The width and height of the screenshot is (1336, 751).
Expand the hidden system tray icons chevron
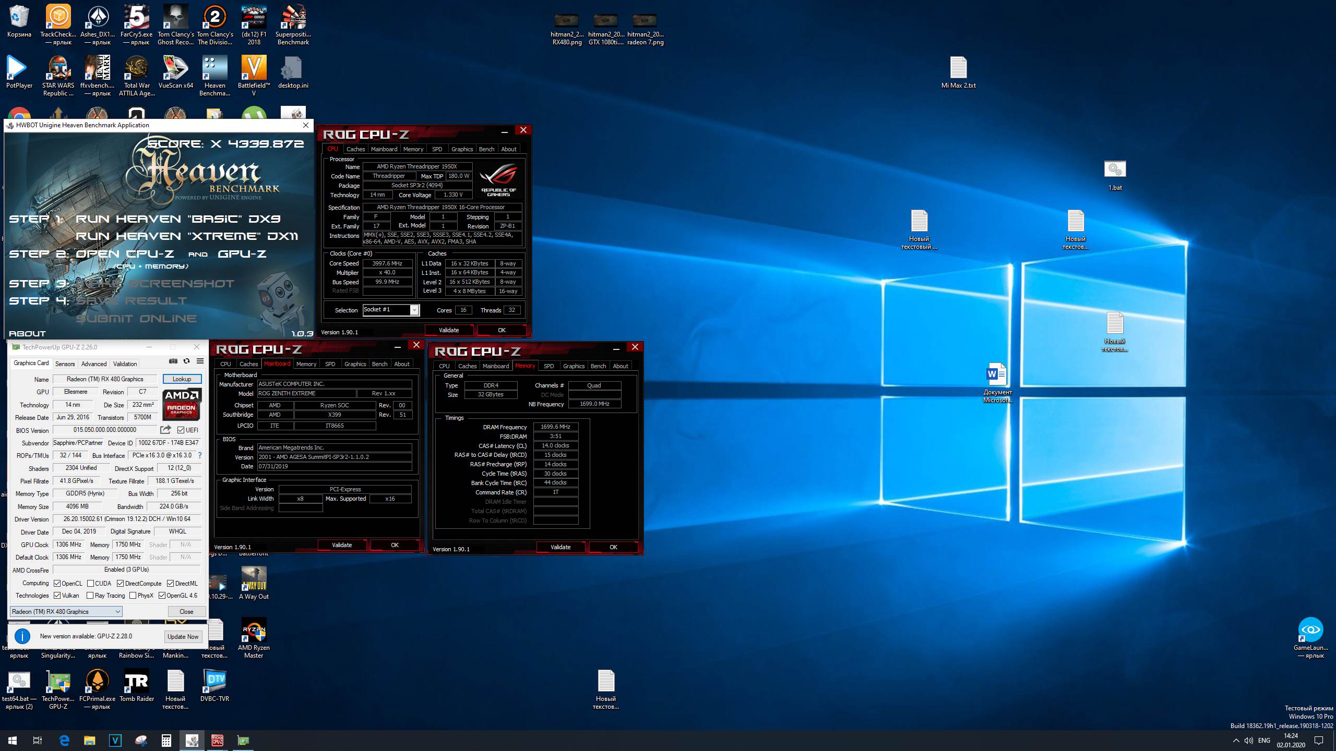[1236, 741]
